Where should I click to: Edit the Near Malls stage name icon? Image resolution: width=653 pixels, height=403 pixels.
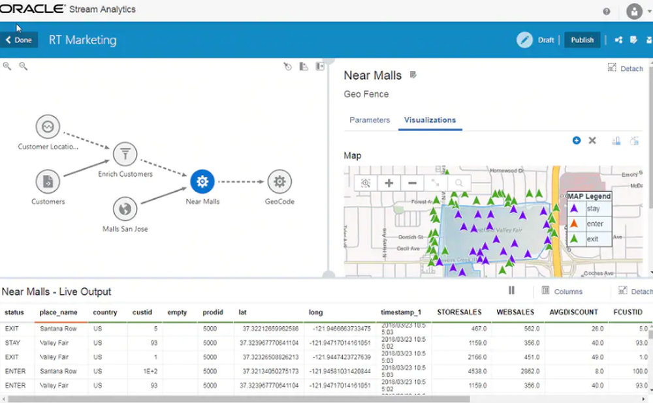[x=413, y=75]
